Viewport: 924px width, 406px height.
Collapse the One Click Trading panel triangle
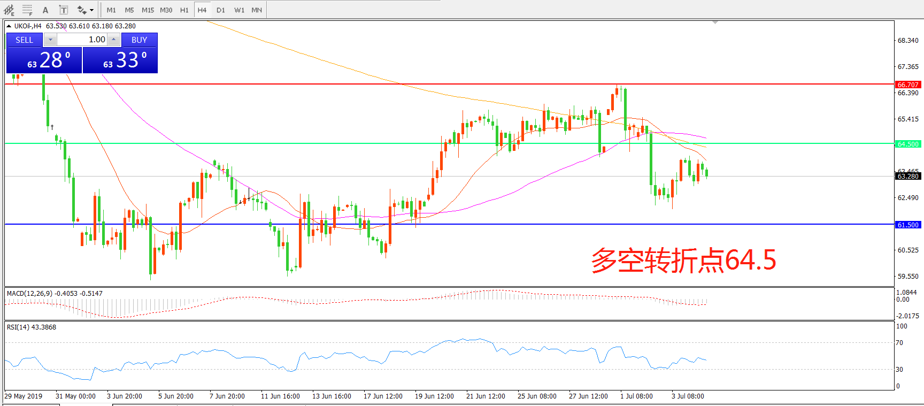9,26
